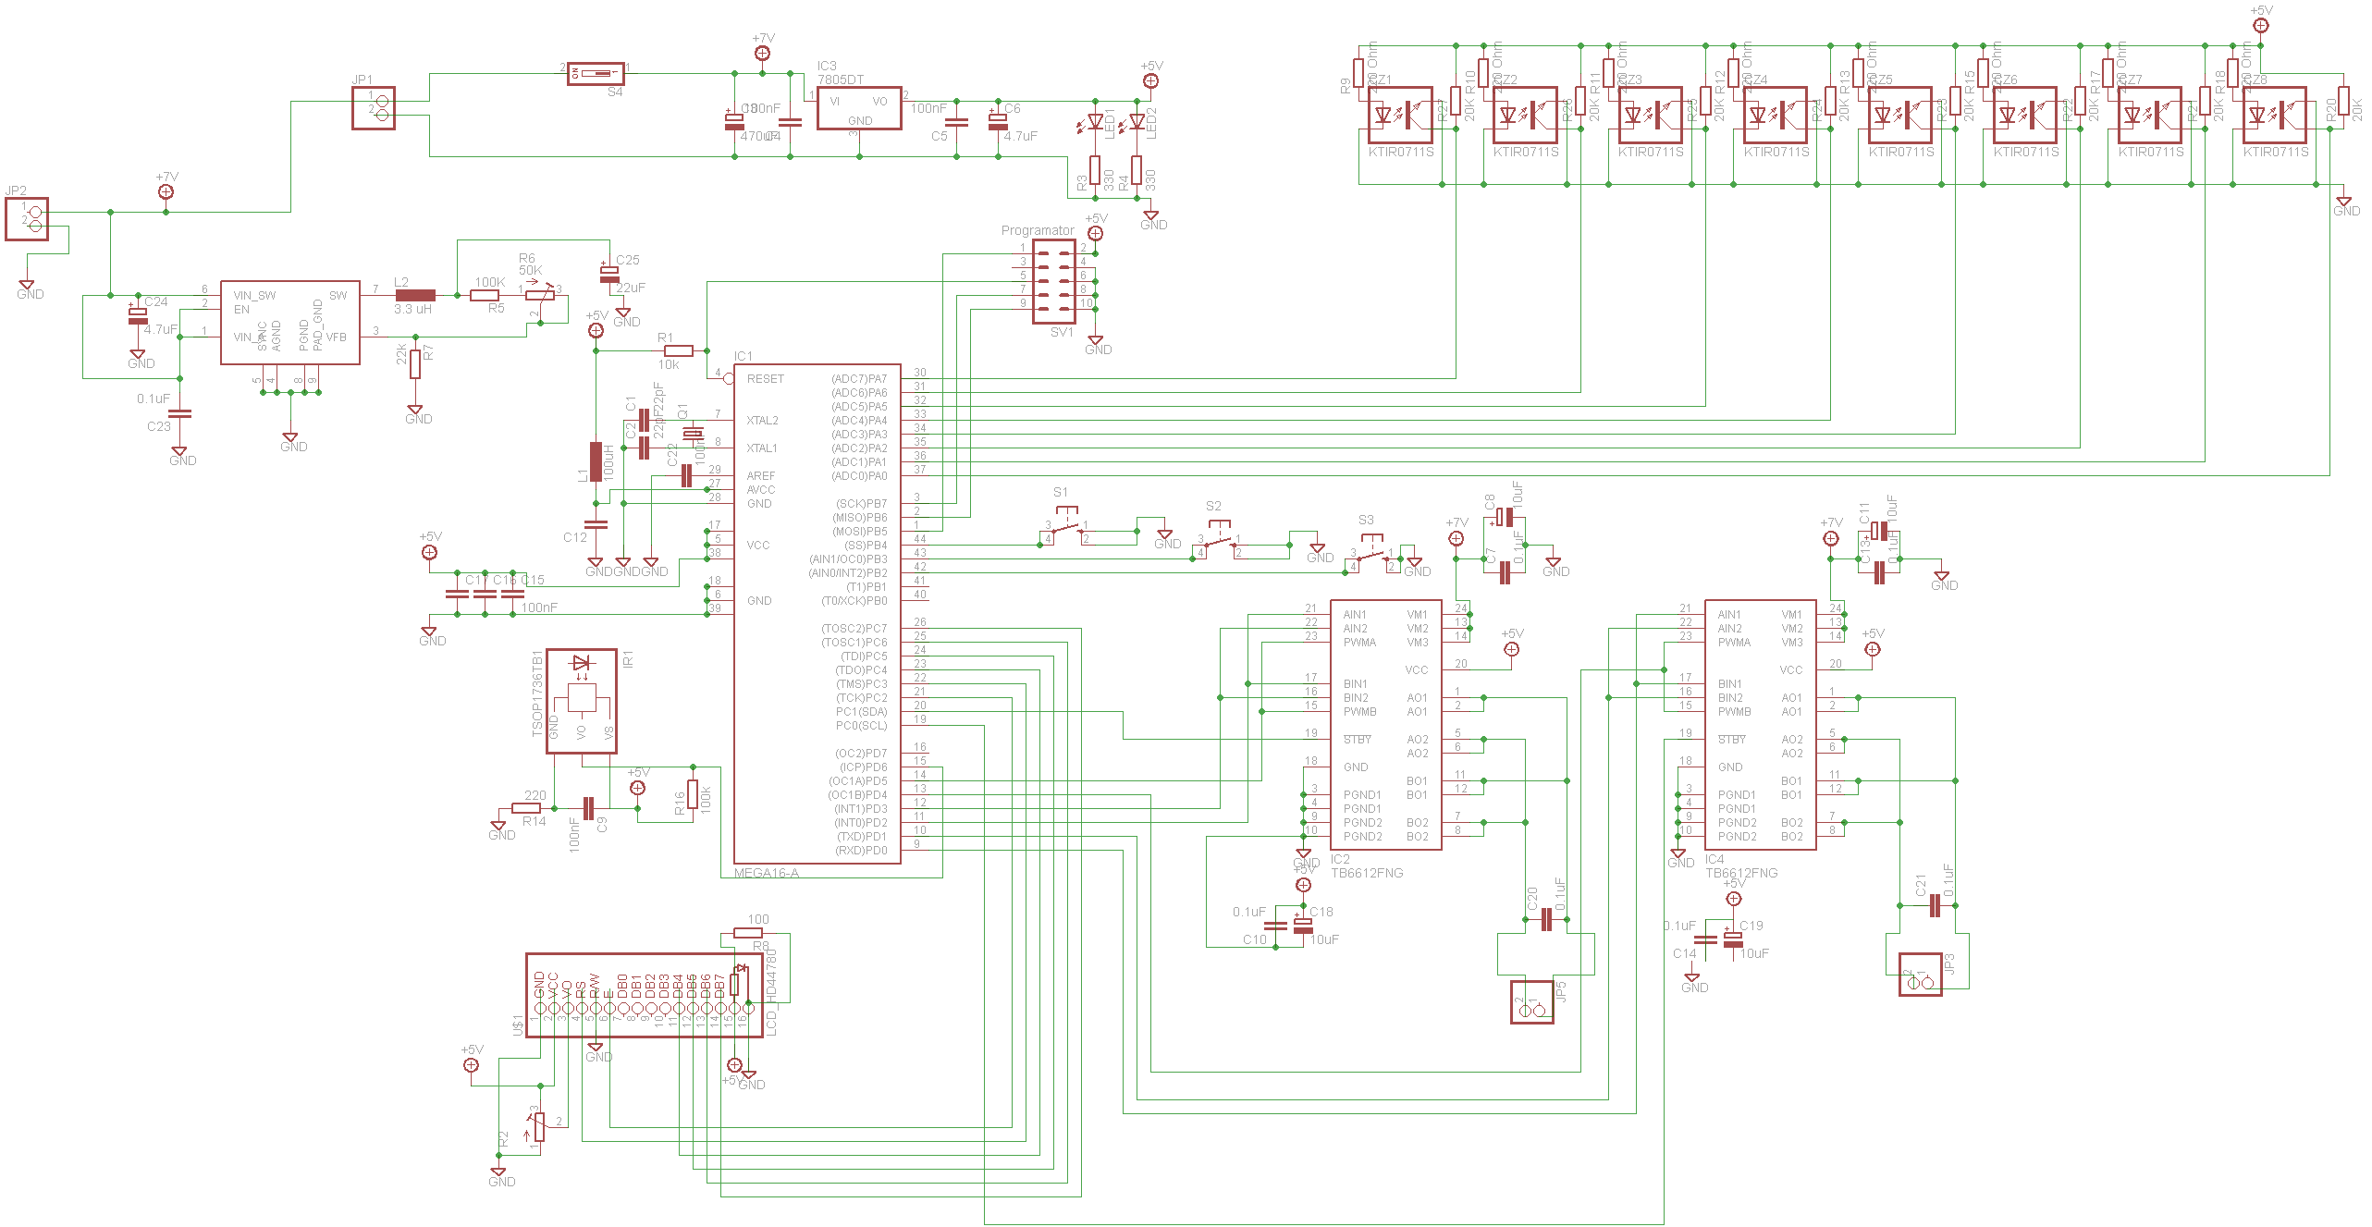The height and width of the screenshot is (1227, 2372).
Task: Click the HD44780 LCD display component
Action: coord(645,995)
